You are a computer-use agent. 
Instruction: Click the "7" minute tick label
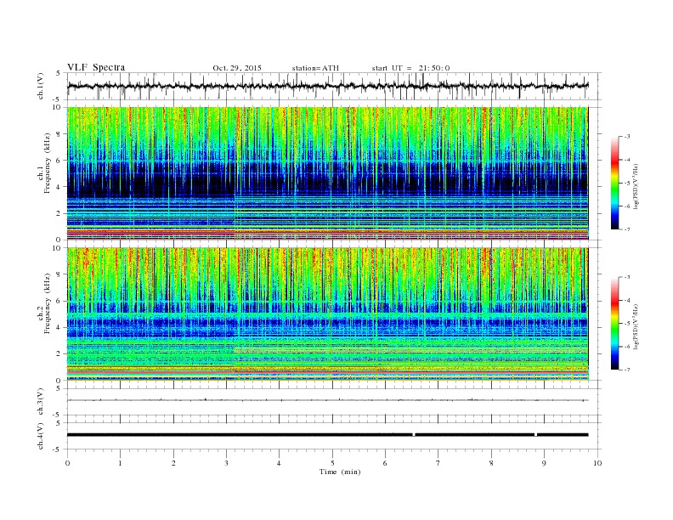coord(438,463)
